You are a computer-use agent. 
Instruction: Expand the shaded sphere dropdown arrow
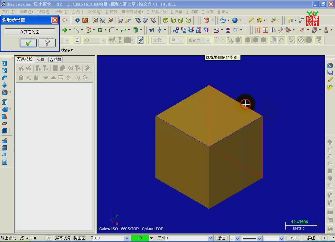tap(240, 20)
